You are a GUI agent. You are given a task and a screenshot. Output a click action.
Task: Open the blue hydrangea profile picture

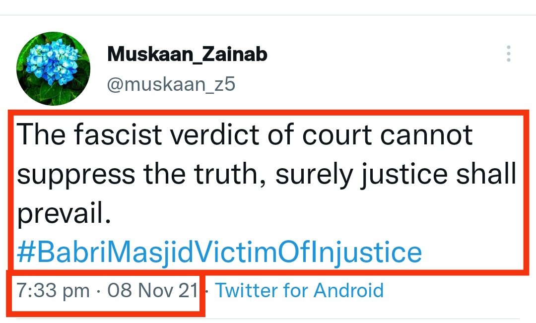pos(54,67)
